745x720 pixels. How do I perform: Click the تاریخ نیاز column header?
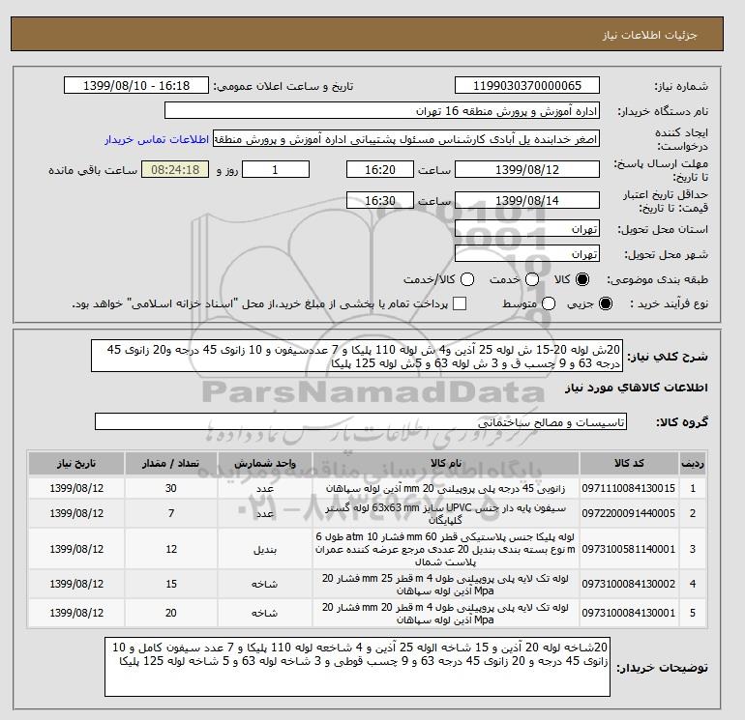(x=76, y=463)
